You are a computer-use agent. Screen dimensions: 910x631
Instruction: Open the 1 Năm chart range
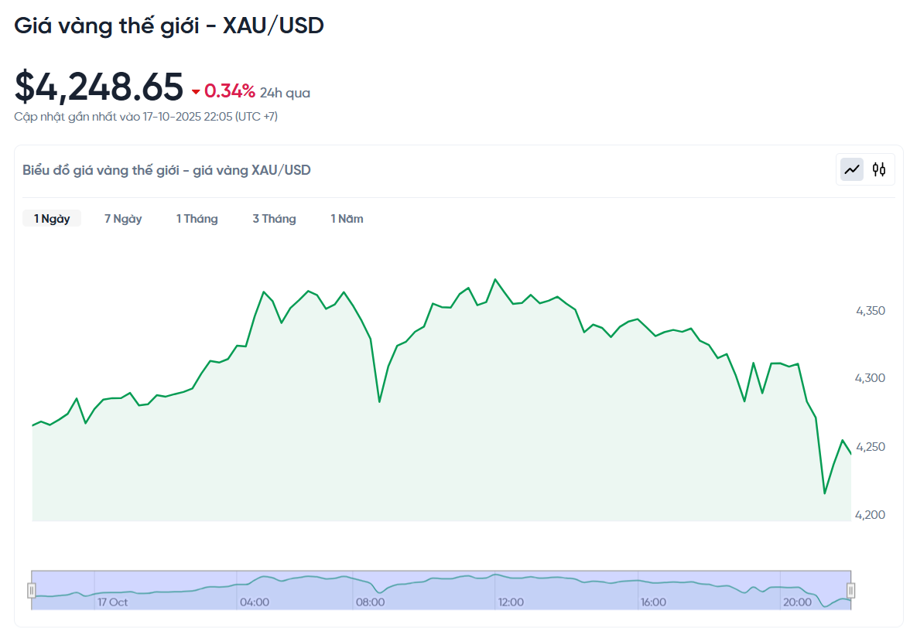point(347,219)
